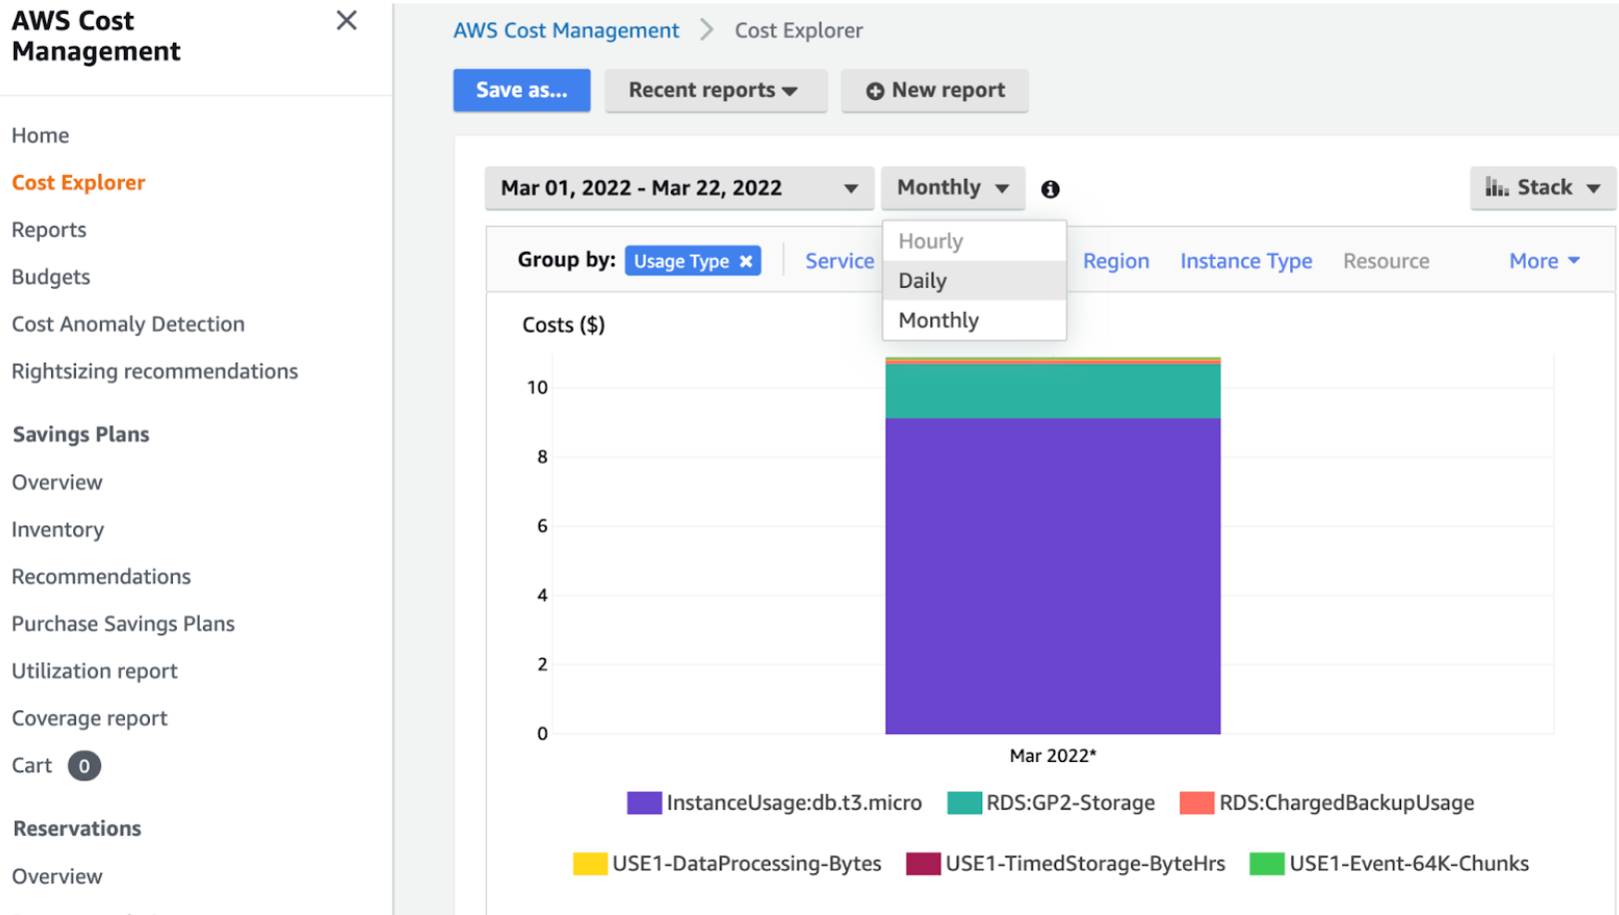Open the date range dropdown
This screenshot has width=1619, height=915.
(x=680, y=188)
